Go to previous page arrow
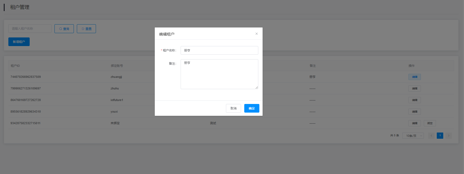The height and width of the screenshot is (174, 464). pos(431,135)
